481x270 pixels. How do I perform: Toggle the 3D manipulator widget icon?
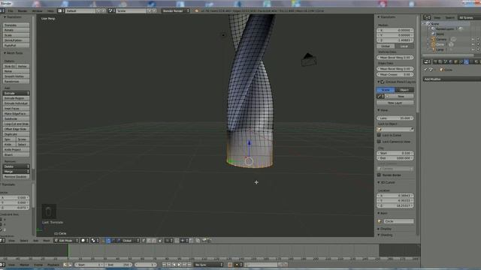pyautogui.click(x=104, y=241)
